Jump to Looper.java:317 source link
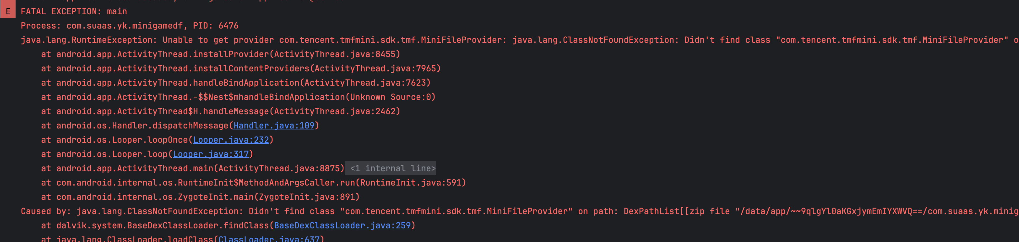 [x=210, y=154]
